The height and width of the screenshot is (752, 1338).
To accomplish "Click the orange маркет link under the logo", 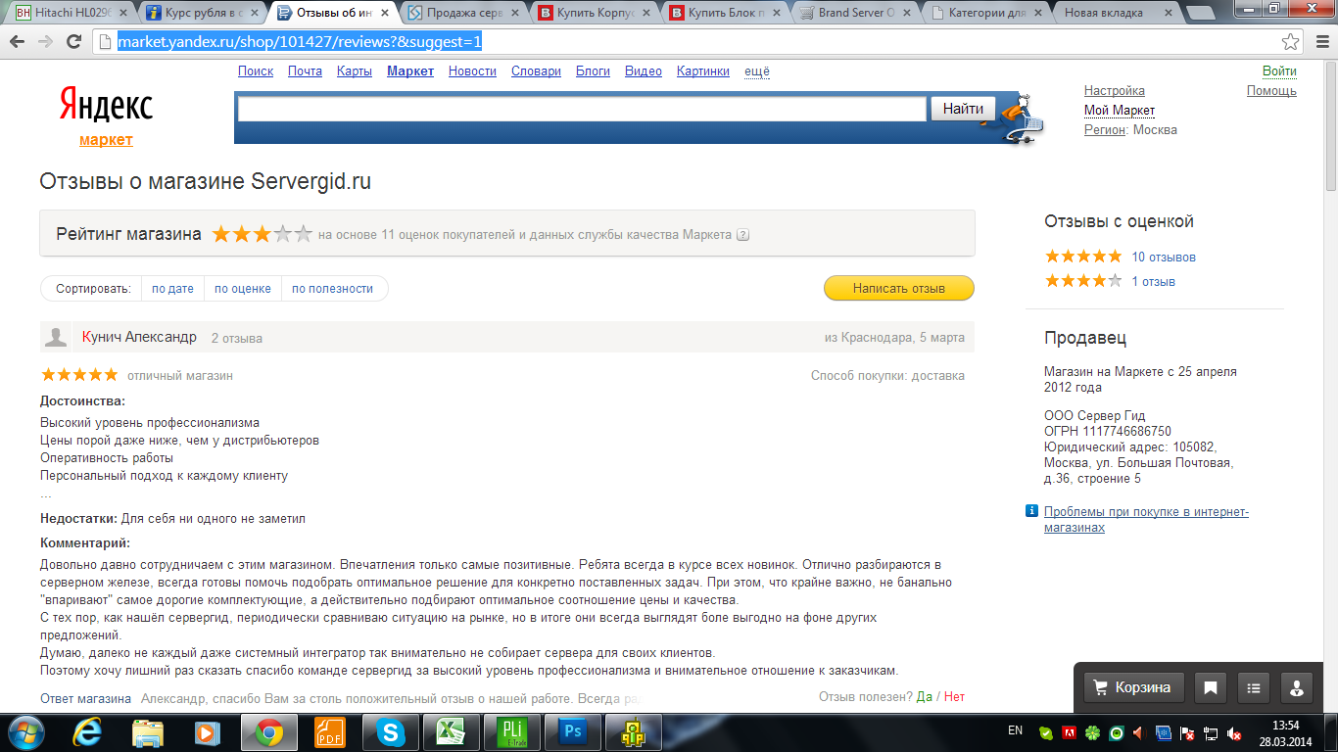I will (x=106, y=140).
